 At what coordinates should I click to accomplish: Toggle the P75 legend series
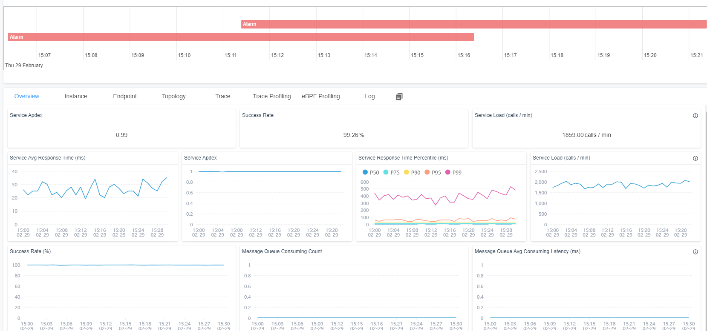(x=391, y=172)
